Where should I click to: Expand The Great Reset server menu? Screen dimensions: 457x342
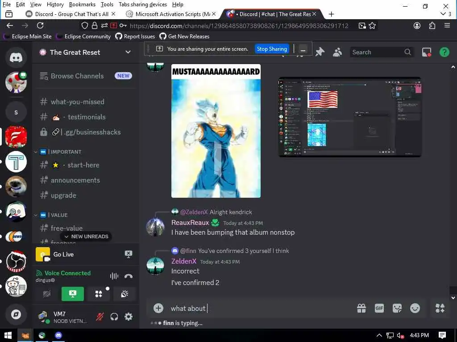click(128, 52)
